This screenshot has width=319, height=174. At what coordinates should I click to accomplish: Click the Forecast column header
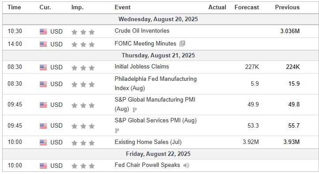point(247,8)
